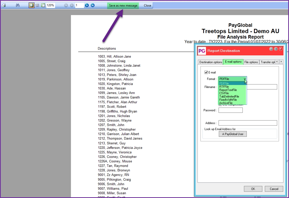The height and width of the screenshot is (198, 289).
Task: Click row 9001, Zz Agency, RN
Action: (x=114, y=175)
